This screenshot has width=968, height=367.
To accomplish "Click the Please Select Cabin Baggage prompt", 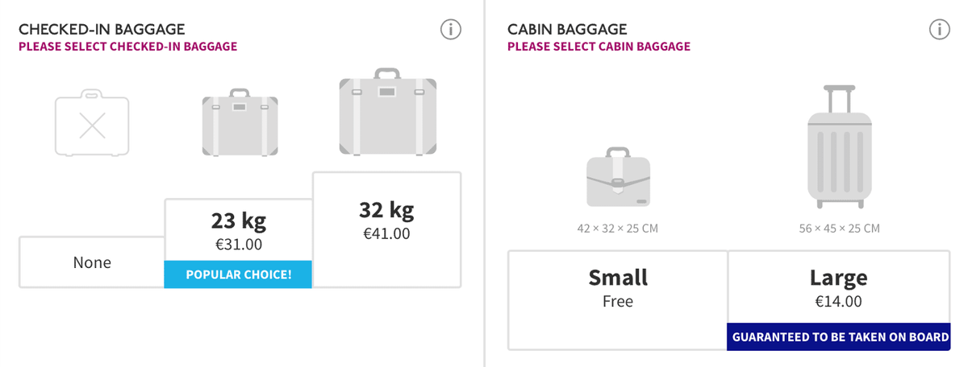I will 599,47.
